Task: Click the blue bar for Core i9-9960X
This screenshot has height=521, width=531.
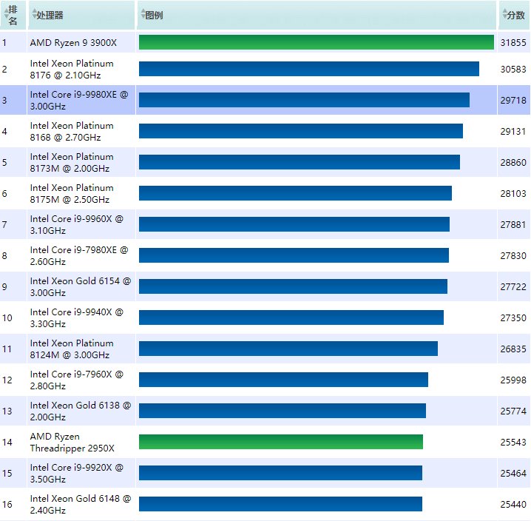Action: coord(294,224)
